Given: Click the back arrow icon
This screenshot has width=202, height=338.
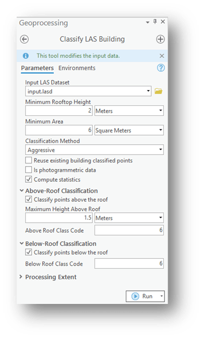Looking at the screenshot, I should point(24,39).
